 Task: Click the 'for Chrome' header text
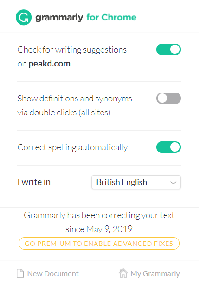(x=111, y=18)
